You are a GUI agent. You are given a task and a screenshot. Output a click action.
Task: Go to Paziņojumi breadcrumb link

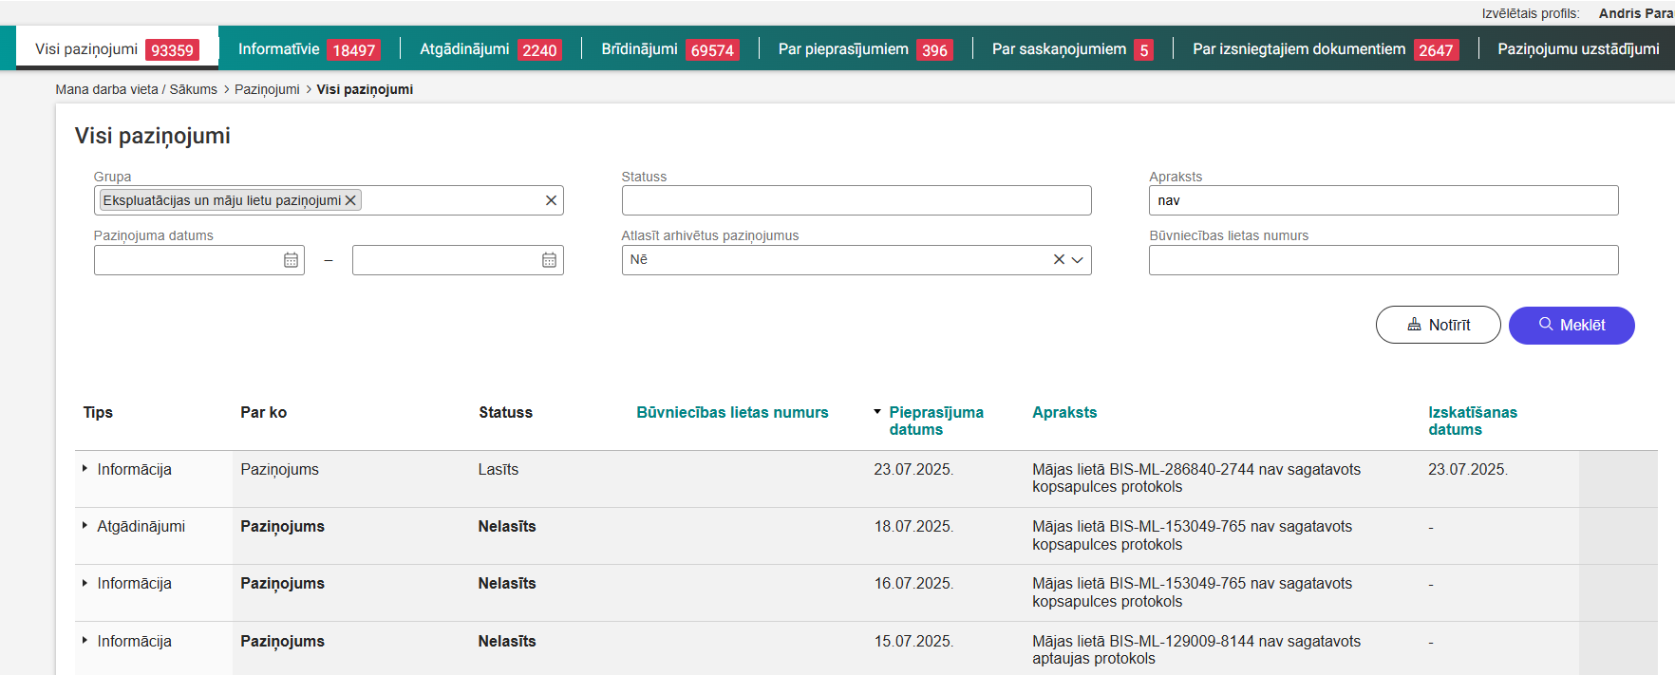(x=267, y=89)
